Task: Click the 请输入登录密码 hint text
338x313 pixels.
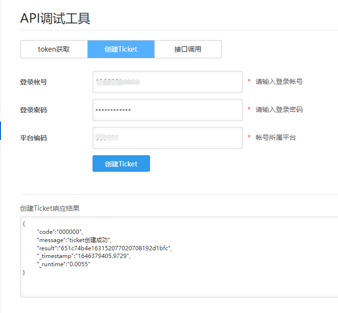Action: 279,110
